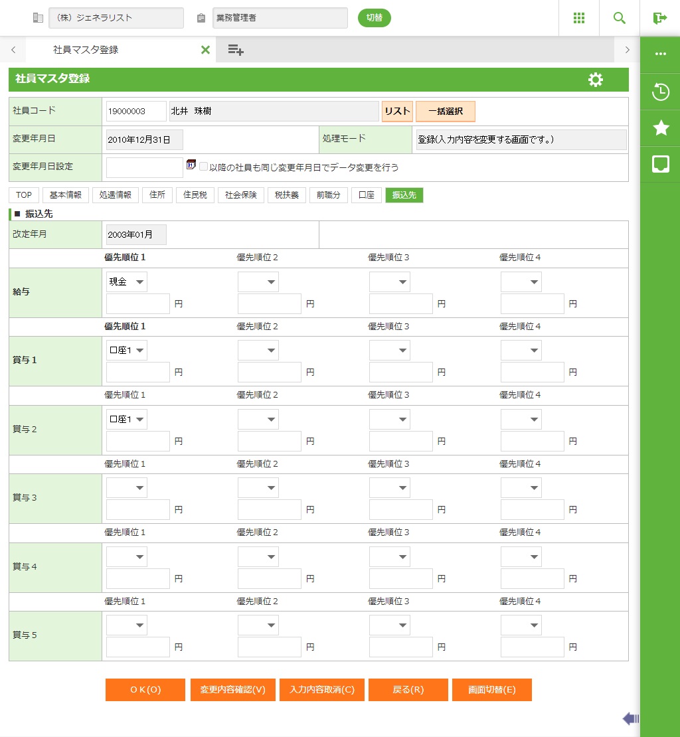Screen dimensions: 680x737
Task: Click the 変更内容確認(V) button
Action: pos(232,690)
